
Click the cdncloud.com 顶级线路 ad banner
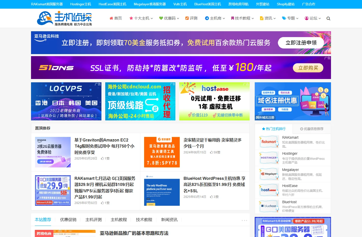pyautogui.click(x=140, y=101)
